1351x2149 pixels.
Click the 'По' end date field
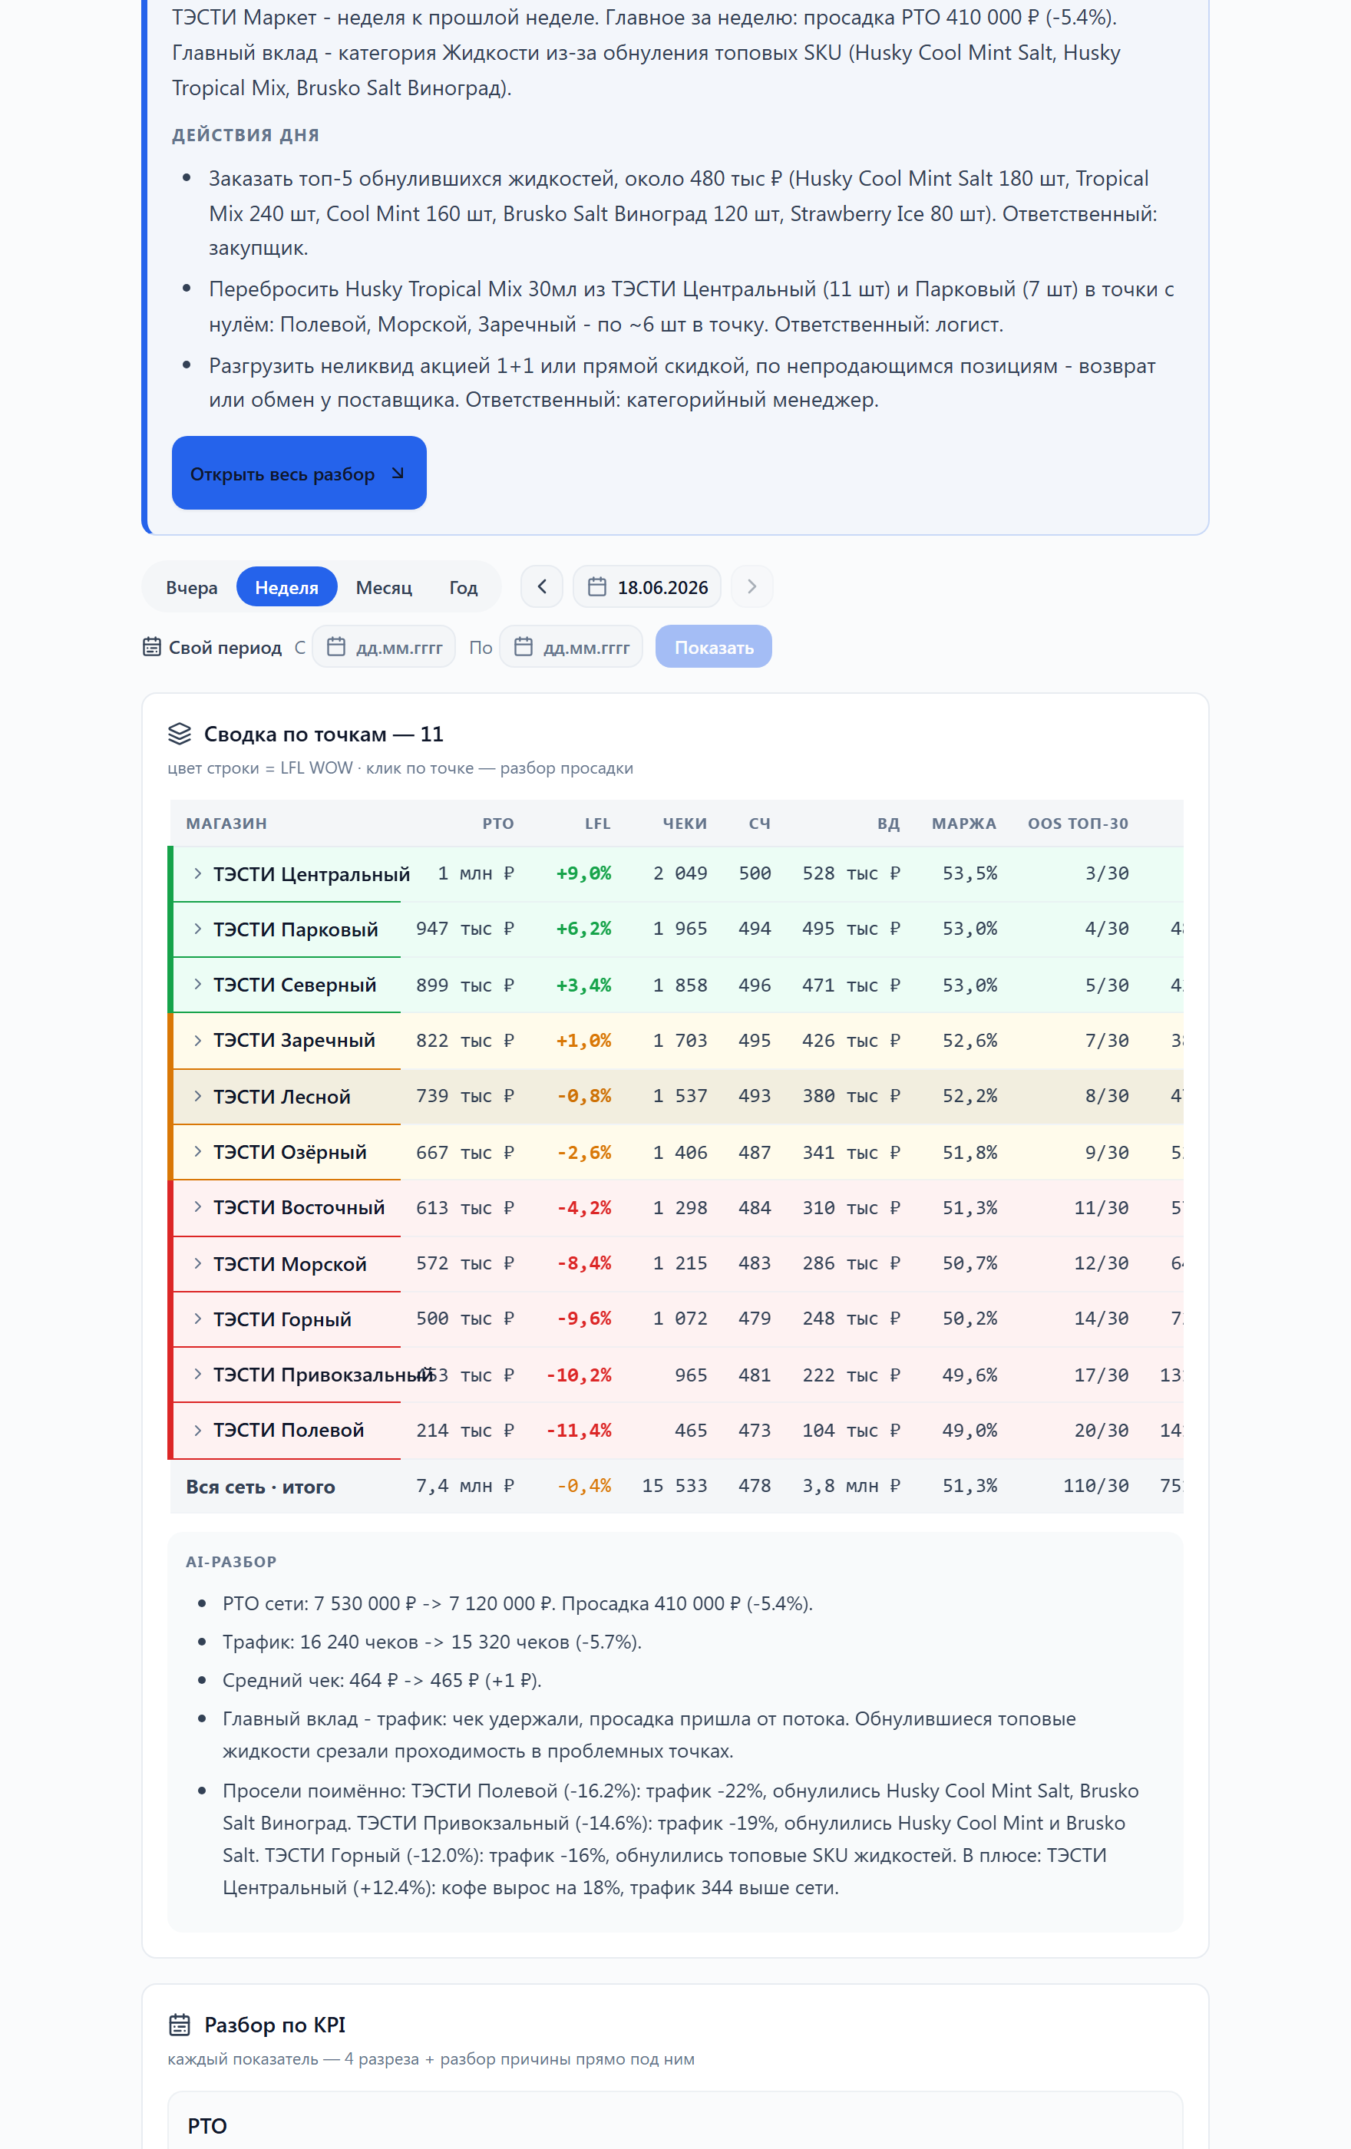[571, 647]
